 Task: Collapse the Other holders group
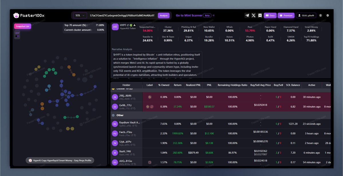point(114,115)
